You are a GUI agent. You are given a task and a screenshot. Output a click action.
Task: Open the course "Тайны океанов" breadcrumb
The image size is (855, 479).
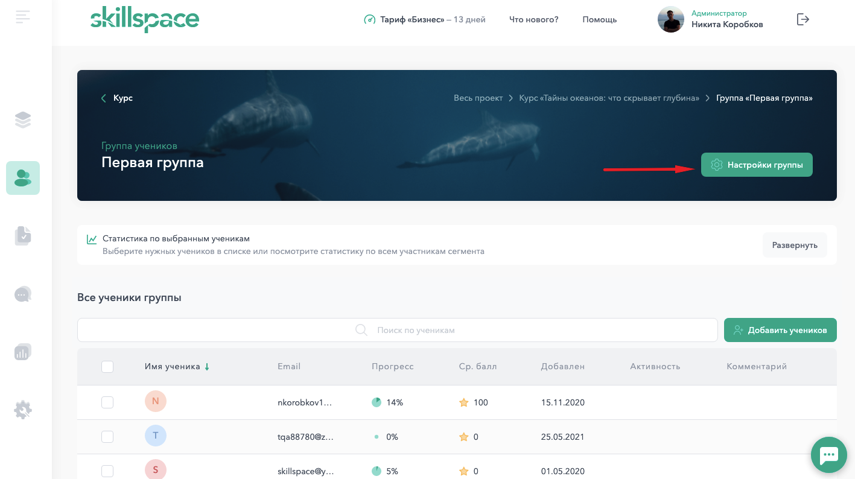coord(609,98)
